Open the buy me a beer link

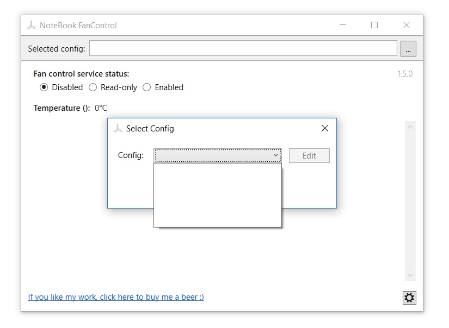(x=116, y=297)
